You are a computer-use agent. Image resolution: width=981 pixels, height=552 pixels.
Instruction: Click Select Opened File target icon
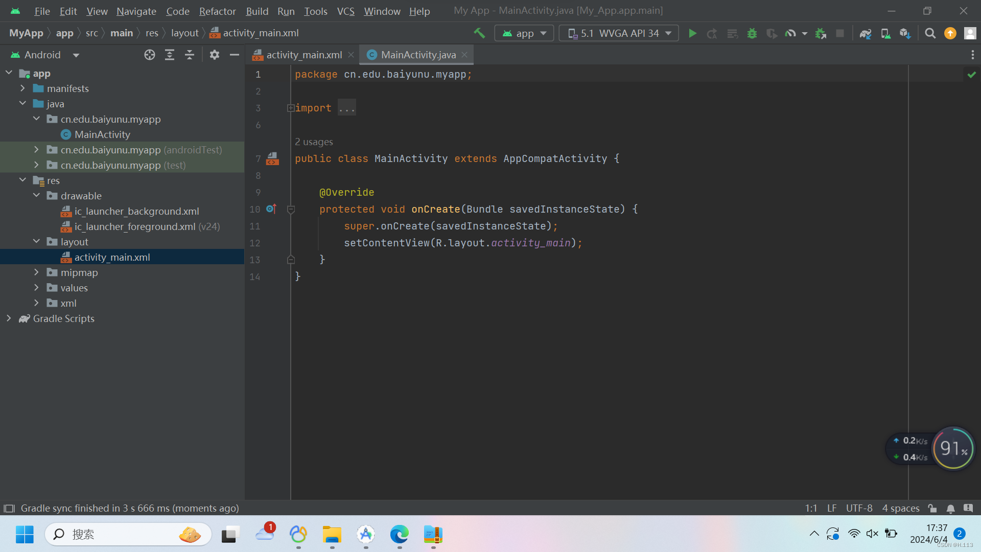point(149,55)
